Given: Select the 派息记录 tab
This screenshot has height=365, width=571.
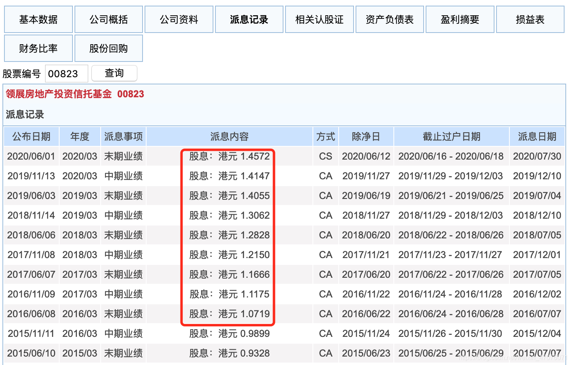Looking at the screenshot, I should pyautogui.click(x=249, y=19).
